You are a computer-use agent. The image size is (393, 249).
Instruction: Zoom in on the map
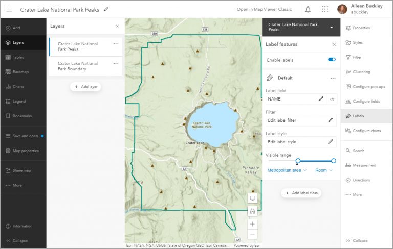coord(252,223)
